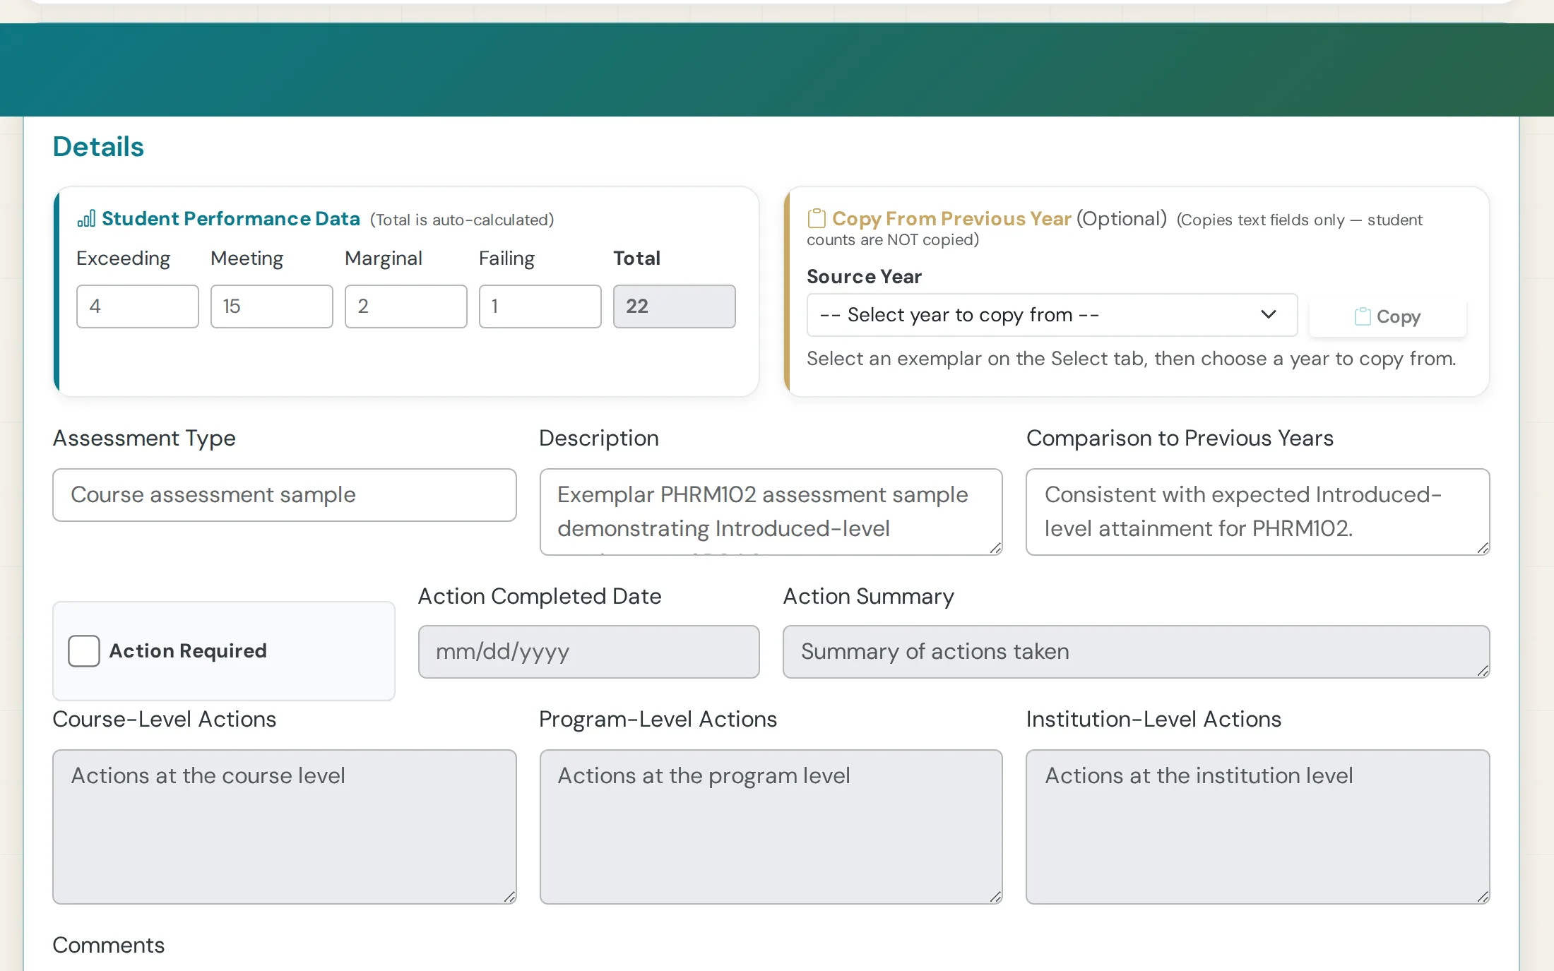Click the Description textarea resize handle
This screenshot has height=971, width=1554.
995,548
